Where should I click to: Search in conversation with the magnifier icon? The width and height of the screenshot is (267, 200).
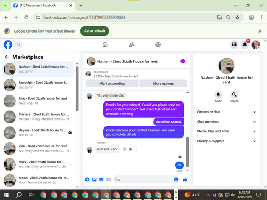pos(234,94)
